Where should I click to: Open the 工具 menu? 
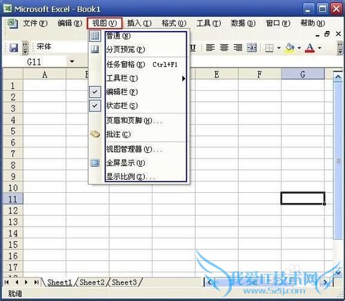point(208,23)
